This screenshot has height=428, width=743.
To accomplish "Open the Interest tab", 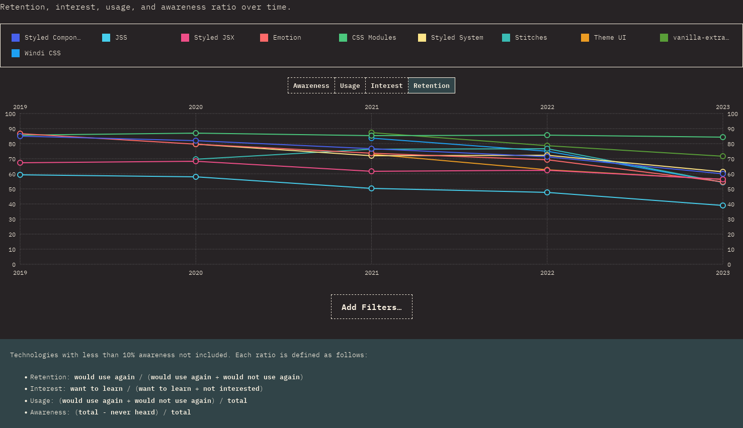I will click(x=387, y=85).
